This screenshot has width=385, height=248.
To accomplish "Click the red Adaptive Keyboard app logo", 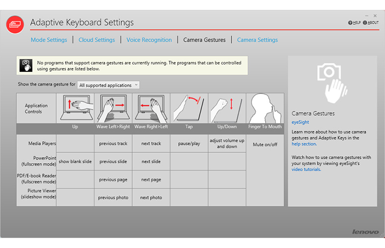I will point(15,24).
